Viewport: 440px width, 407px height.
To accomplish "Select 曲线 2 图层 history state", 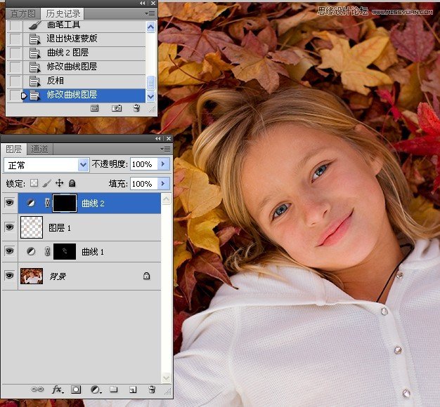I will (84, 53).
